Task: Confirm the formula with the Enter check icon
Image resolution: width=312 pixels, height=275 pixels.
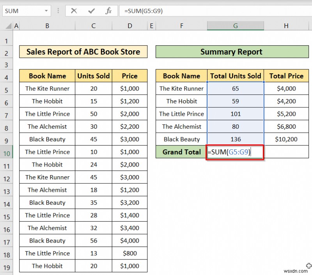Action: [x=91, y=11]
